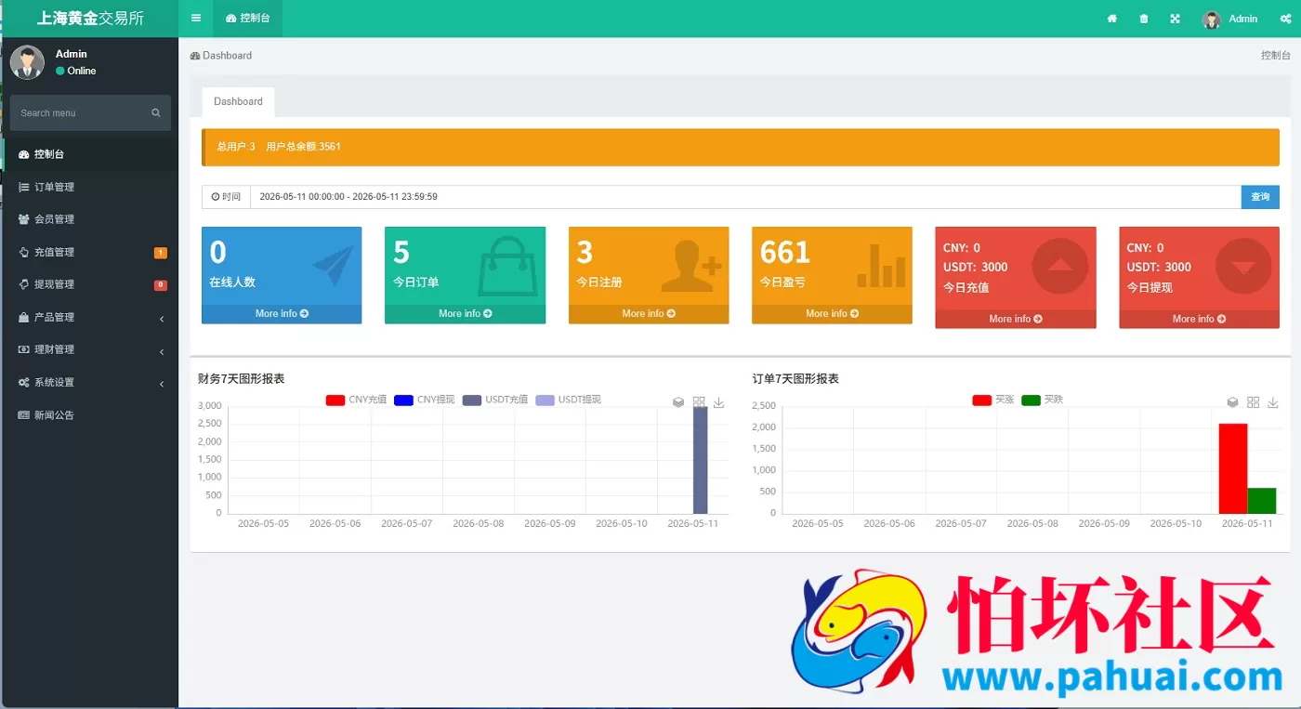1301x709 pixels.
Task: Toggle fullscreen with the expand icon
Action: click(1175, 19)
